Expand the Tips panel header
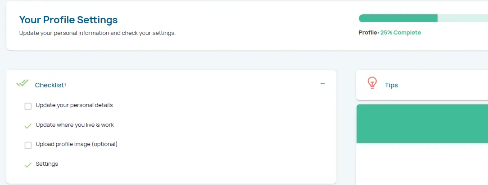 [391, 85]
